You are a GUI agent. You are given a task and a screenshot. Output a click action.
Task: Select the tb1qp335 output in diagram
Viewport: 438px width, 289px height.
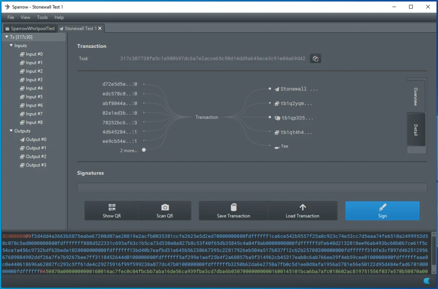(297, 118)
